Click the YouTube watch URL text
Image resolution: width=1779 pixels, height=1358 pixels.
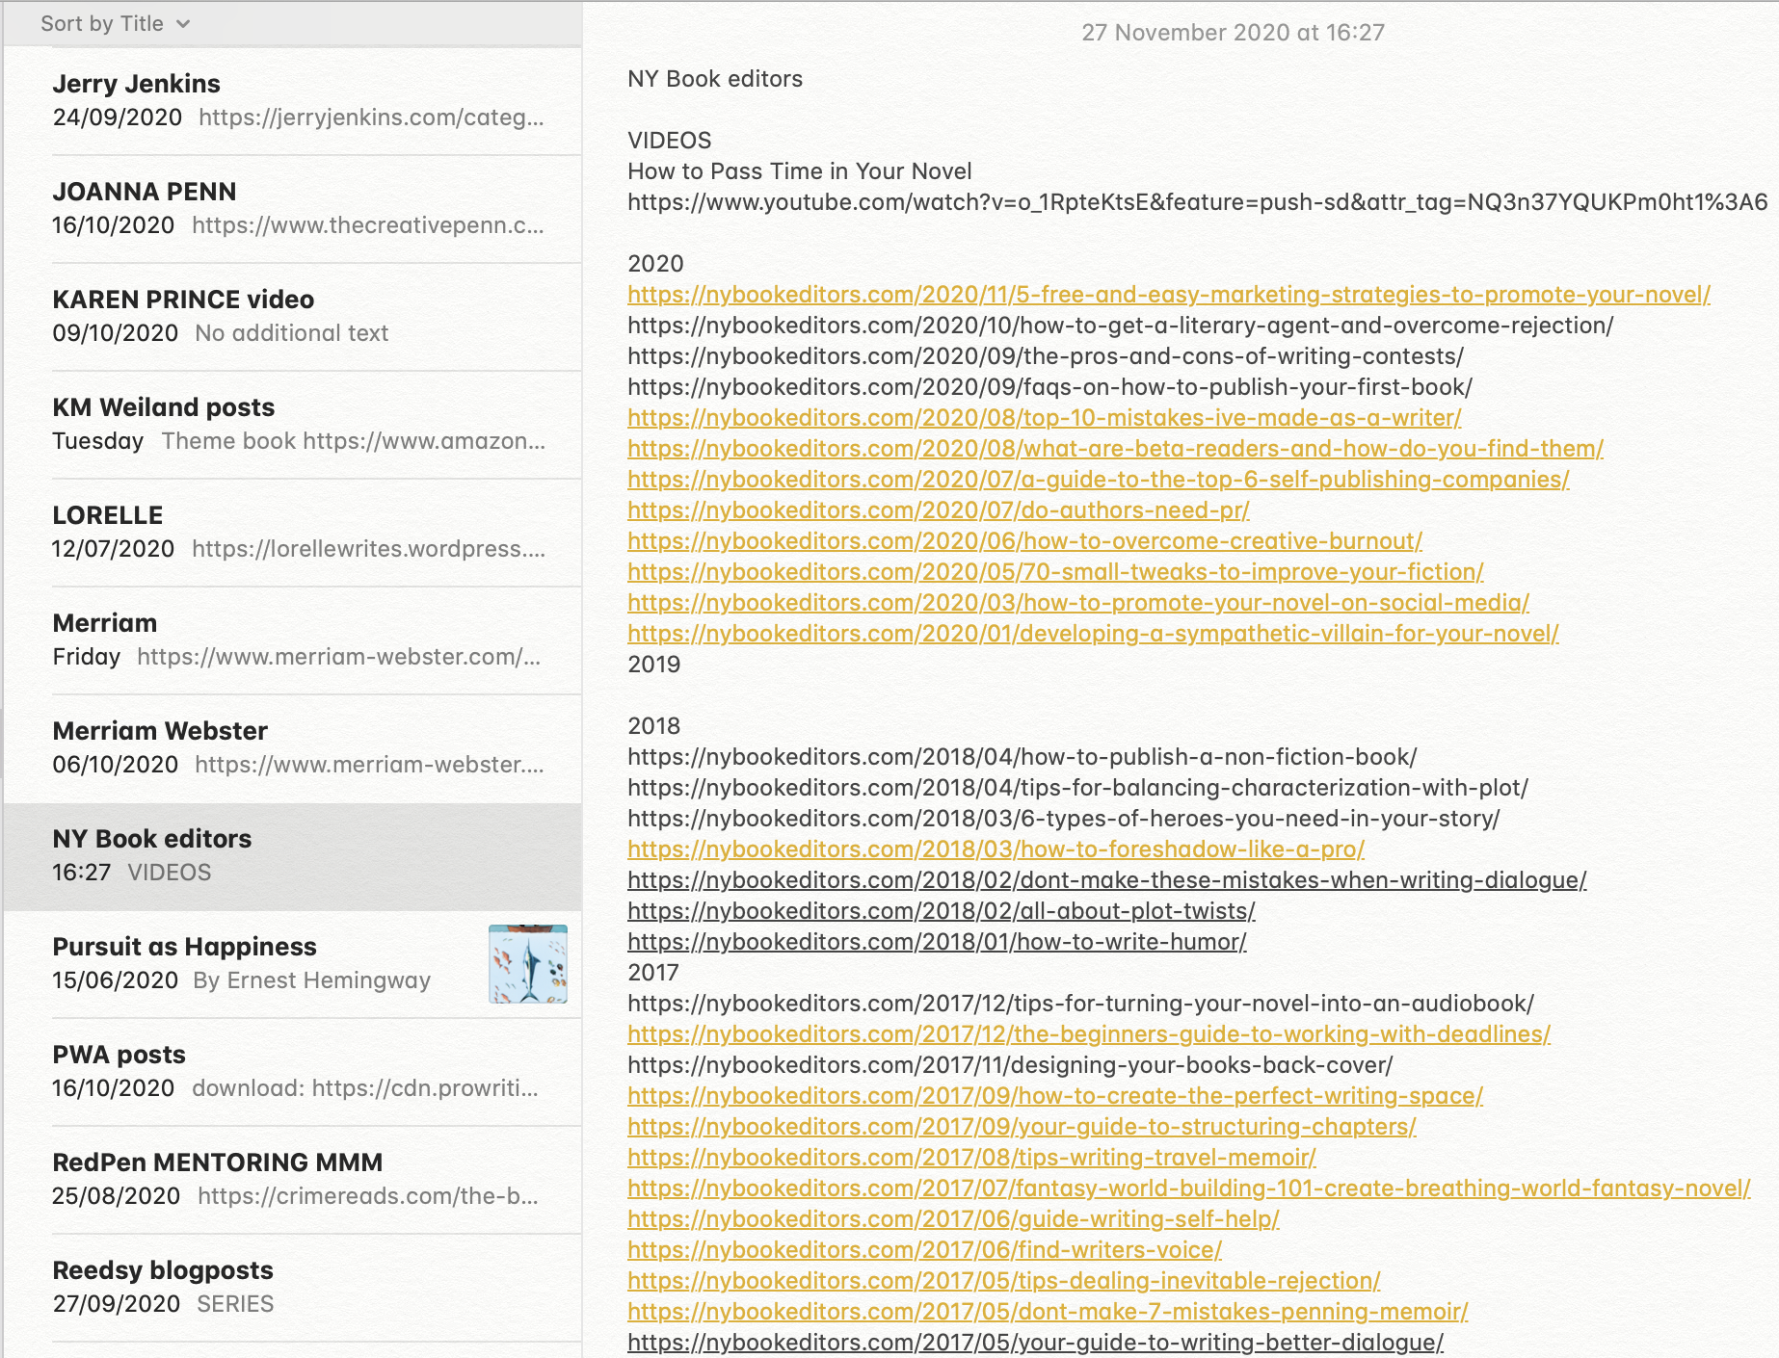[1198, 202]
